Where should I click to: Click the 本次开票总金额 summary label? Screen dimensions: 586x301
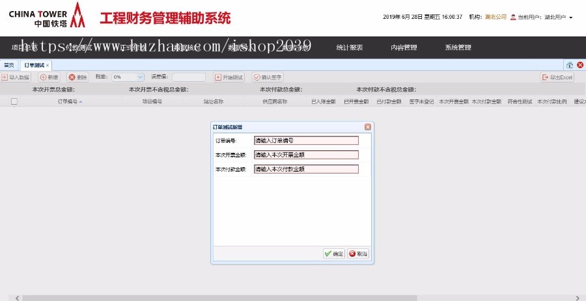[x=54, y=90]
